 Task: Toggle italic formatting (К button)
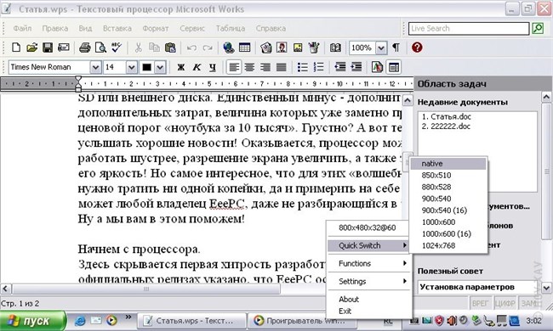[197, 67]
